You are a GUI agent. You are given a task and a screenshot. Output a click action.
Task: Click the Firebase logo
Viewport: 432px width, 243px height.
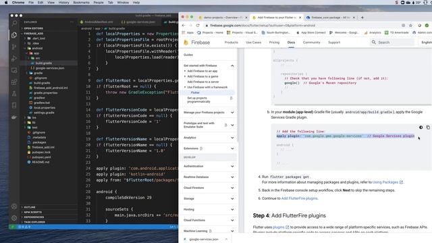click(x=196, y=43)
